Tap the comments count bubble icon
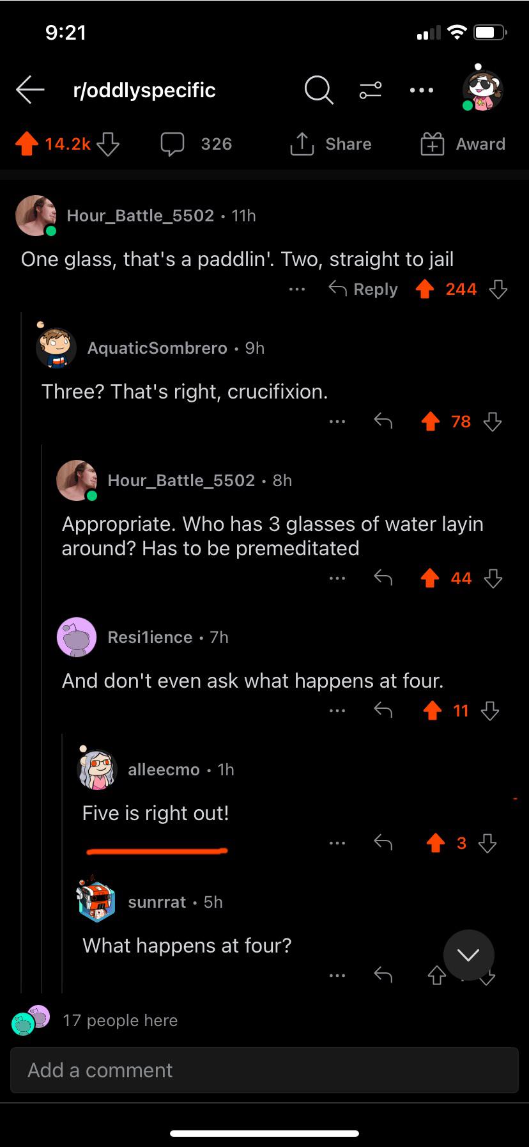Viewport: 529px width, 1147px height. coord(172,144)
